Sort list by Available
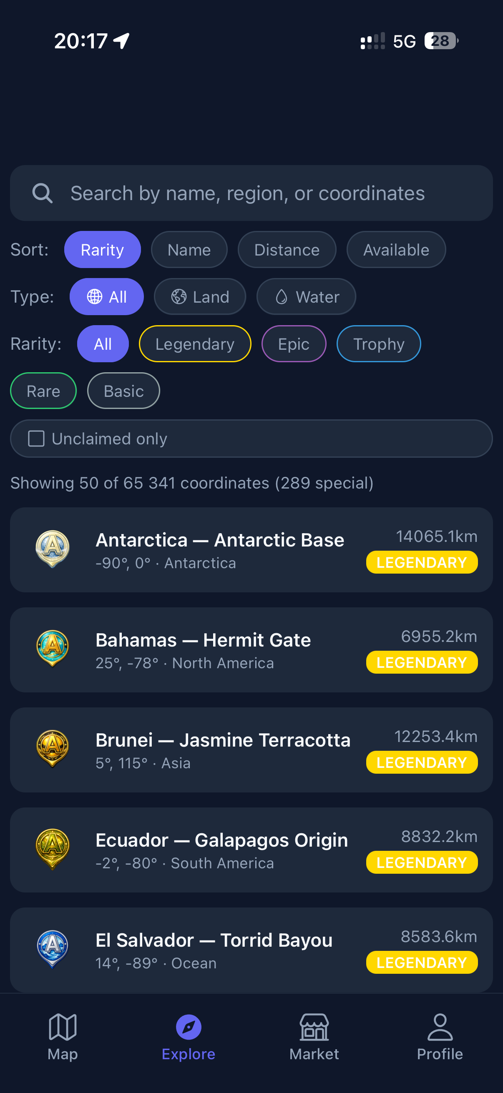503x1093 pixels. tap(396, 250)
